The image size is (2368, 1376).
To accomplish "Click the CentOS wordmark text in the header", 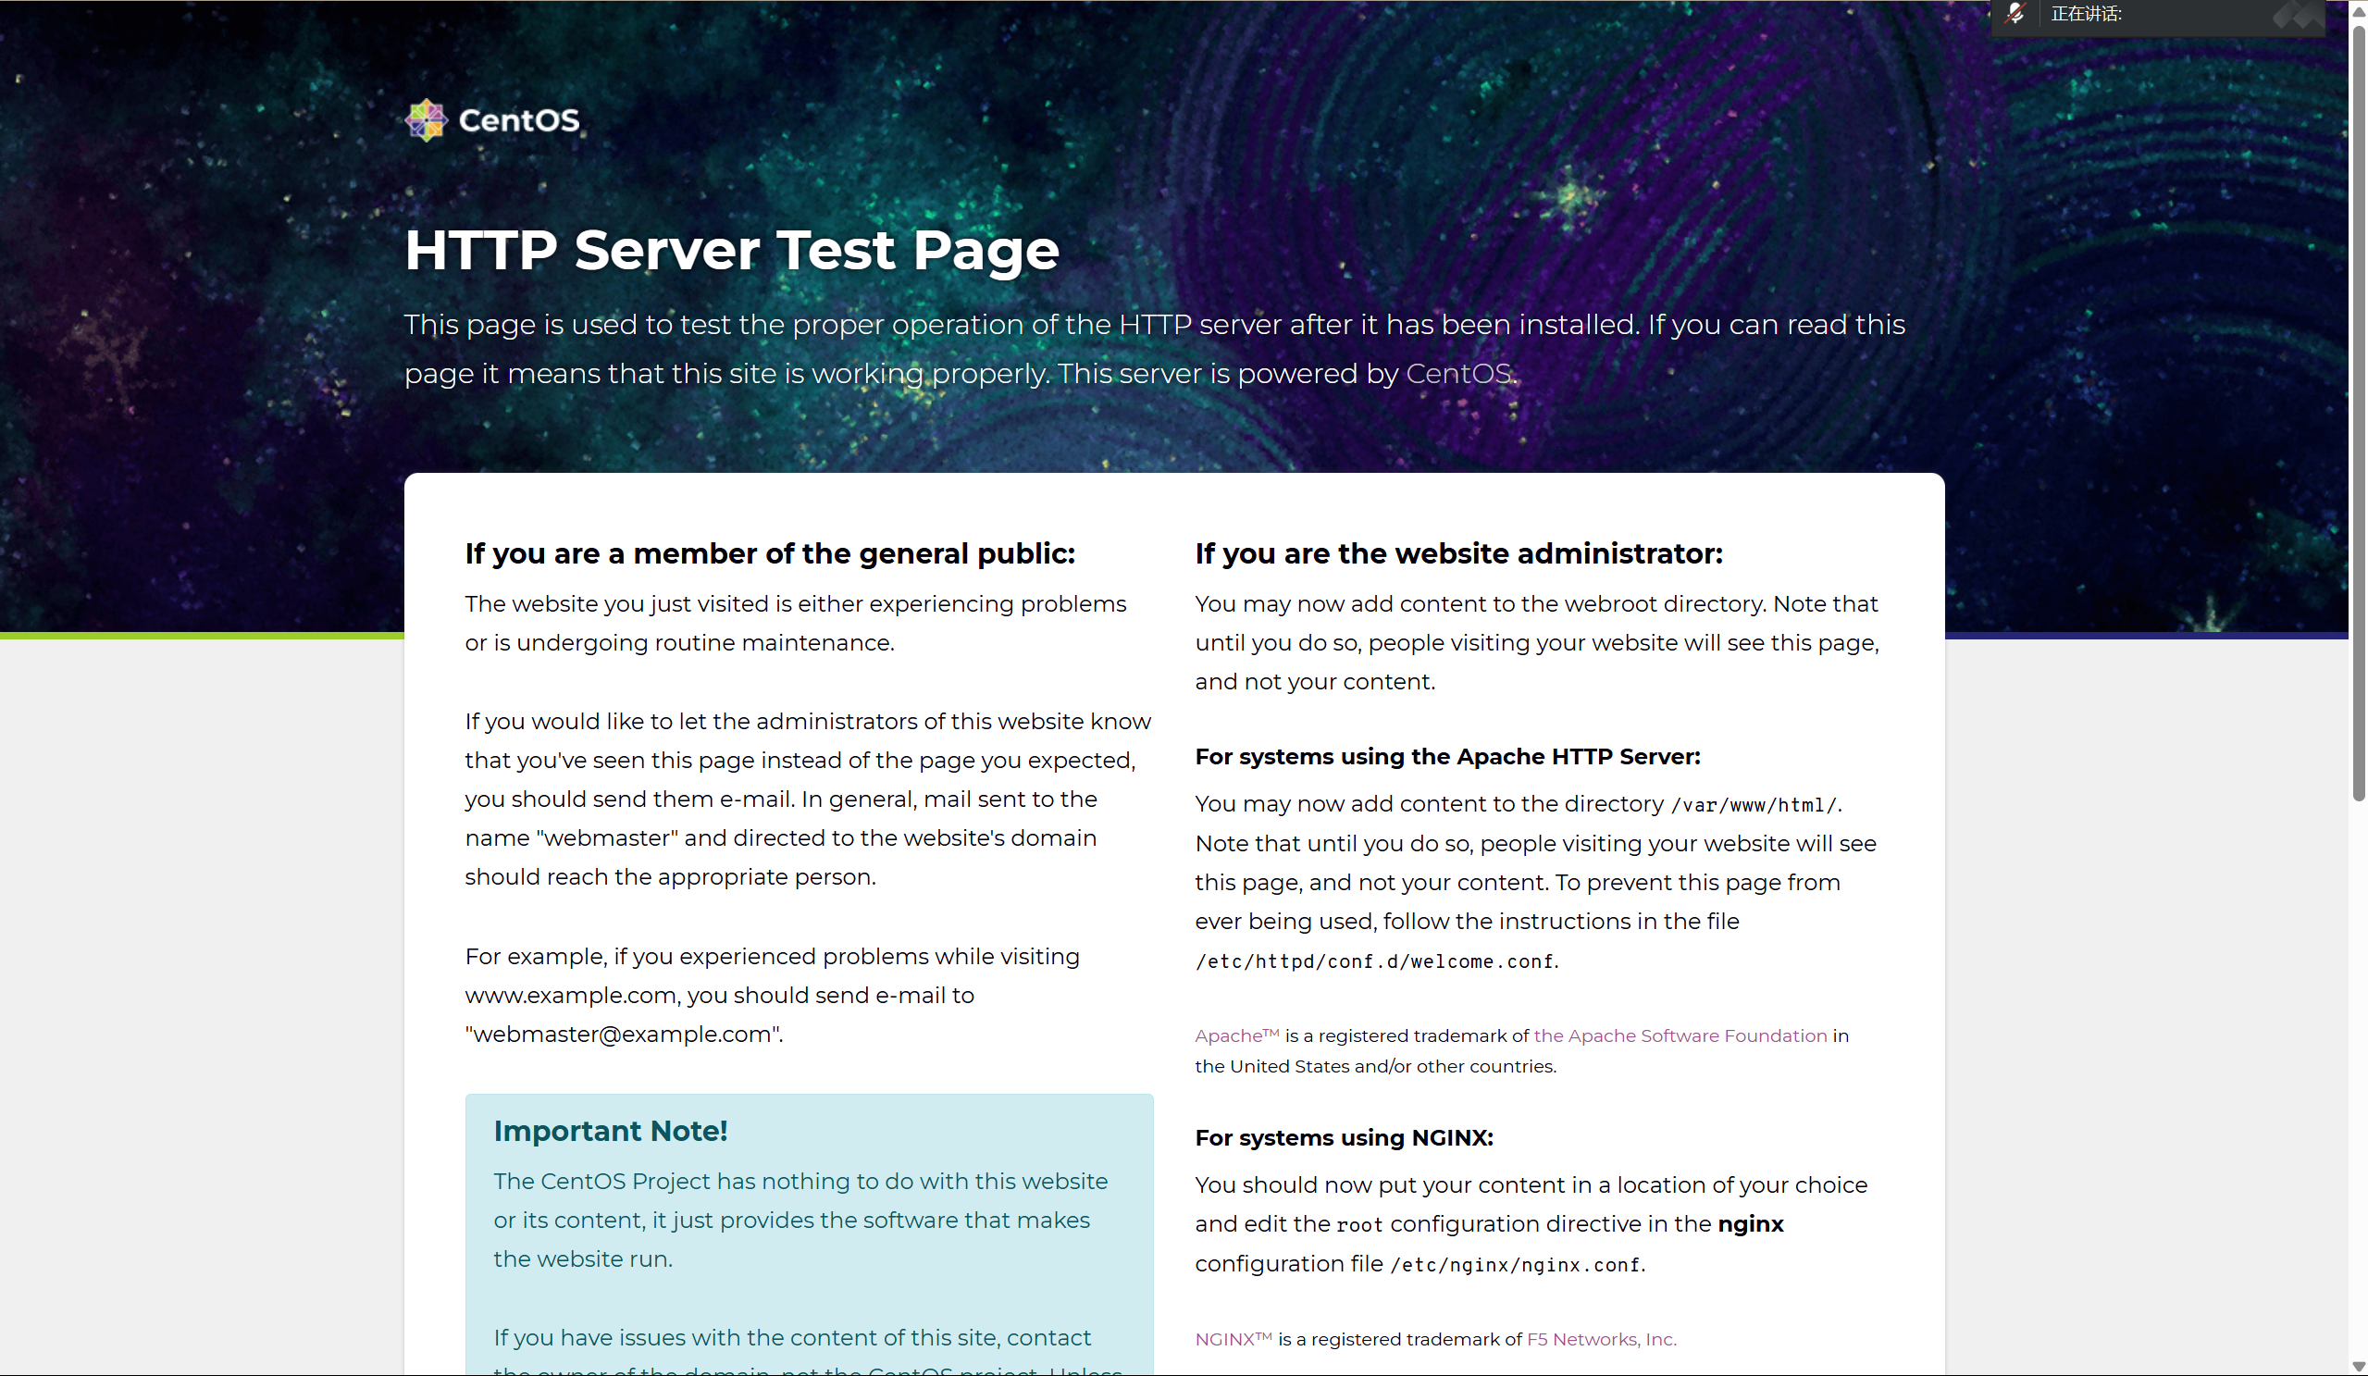I will [x=519, y=120].
